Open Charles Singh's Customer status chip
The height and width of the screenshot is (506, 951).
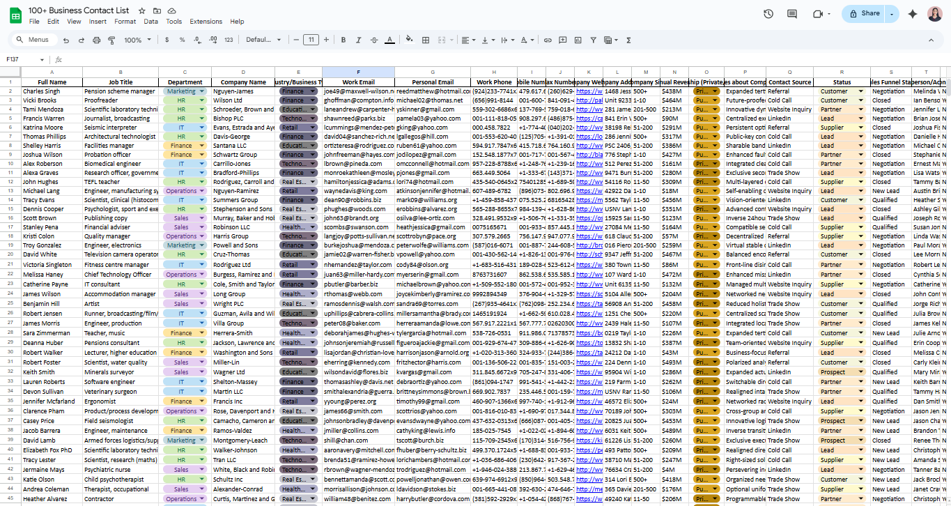(842, 91)
